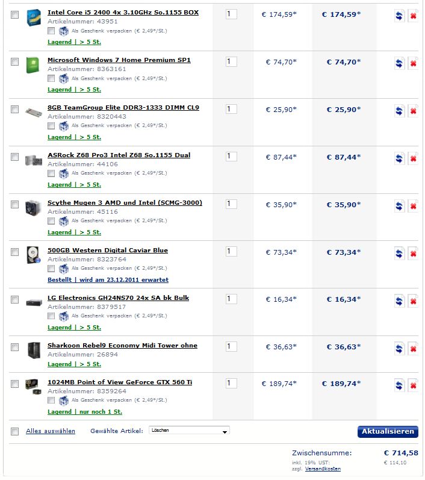
Task: Click the gift wrap icon for Western Digital drive
Action: coord(64,269)
